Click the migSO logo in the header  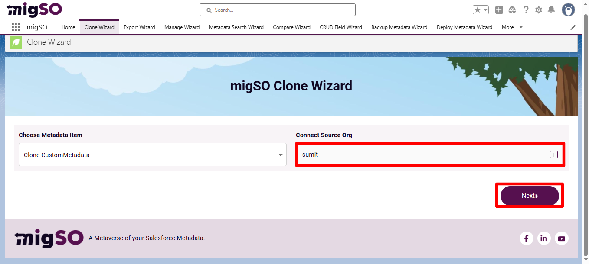[34, 10]
